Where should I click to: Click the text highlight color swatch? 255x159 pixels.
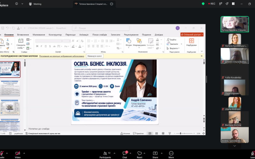73,46
